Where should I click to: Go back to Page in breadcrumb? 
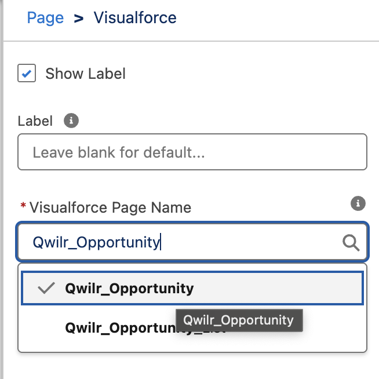45,18
